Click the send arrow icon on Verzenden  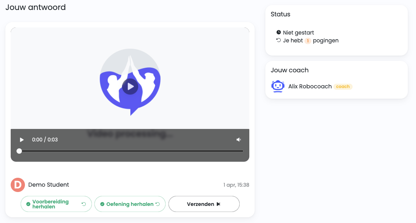(x=218, y=204)
